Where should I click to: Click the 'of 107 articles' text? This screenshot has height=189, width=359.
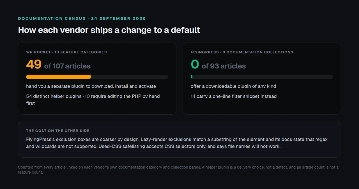pos(67,66)
